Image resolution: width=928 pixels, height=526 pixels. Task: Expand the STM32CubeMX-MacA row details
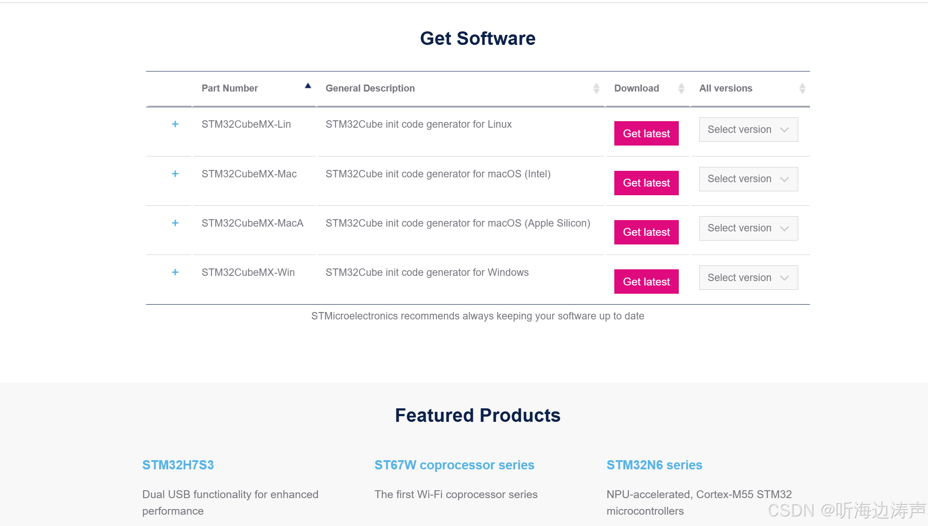(x=175, y=223)
